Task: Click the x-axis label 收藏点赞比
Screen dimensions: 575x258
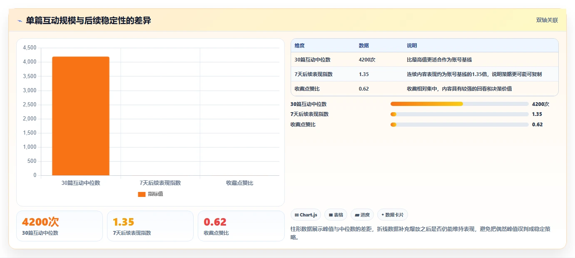Action: (239, 183)
